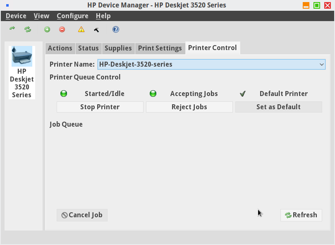Click the Reject Jobs button

tap(189, 107)
